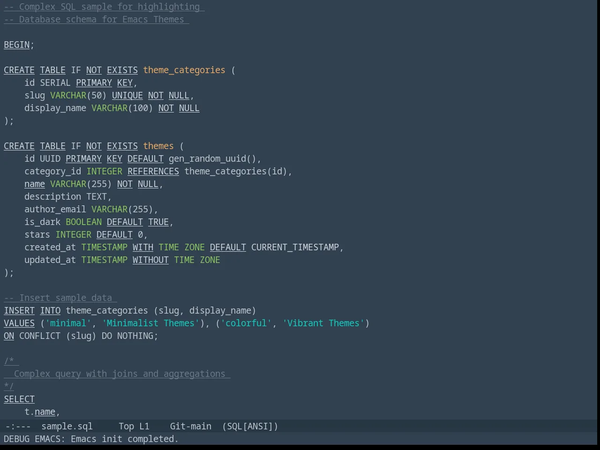Click the comment opener '/*'
Screen dimensions: 600x450
click(x=9, y=361)
